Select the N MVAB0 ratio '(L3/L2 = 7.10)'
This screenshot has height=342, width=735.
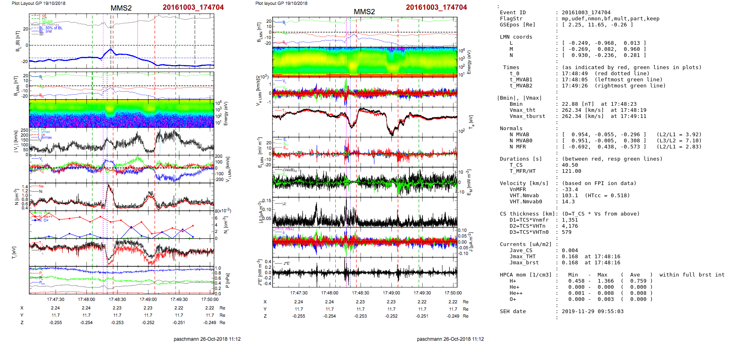tap(679, 141)
